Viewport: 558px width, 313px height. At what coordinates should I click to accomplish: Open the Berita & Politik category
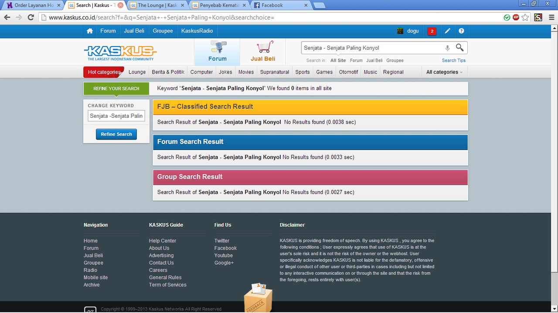click(x=168, y=72)
